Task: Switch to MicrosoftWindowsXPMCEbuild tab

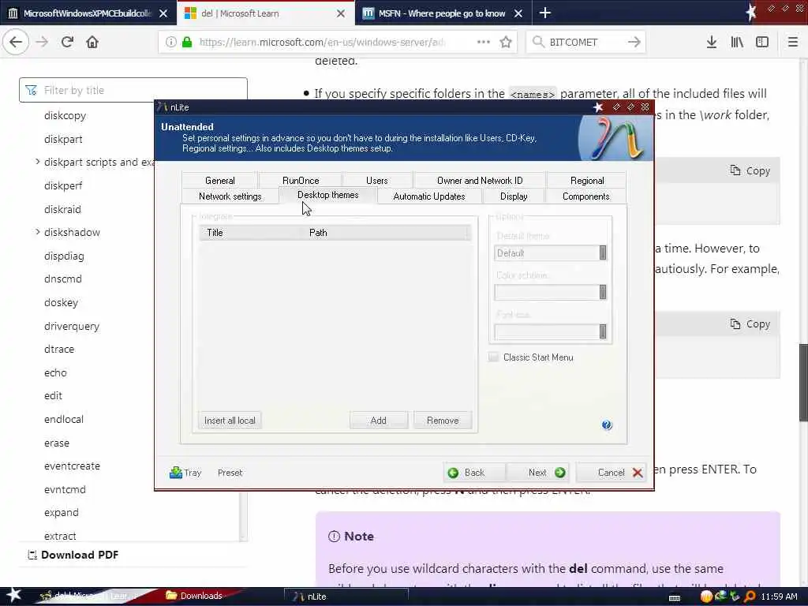Action: [x=88, y=13]
